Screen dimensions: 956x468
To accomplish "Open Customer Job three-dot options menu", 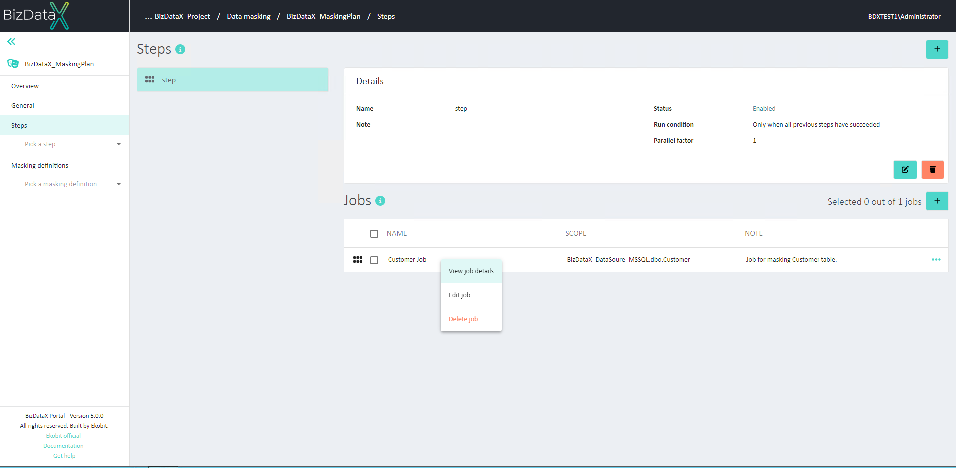I will click(x=936, y=260).
